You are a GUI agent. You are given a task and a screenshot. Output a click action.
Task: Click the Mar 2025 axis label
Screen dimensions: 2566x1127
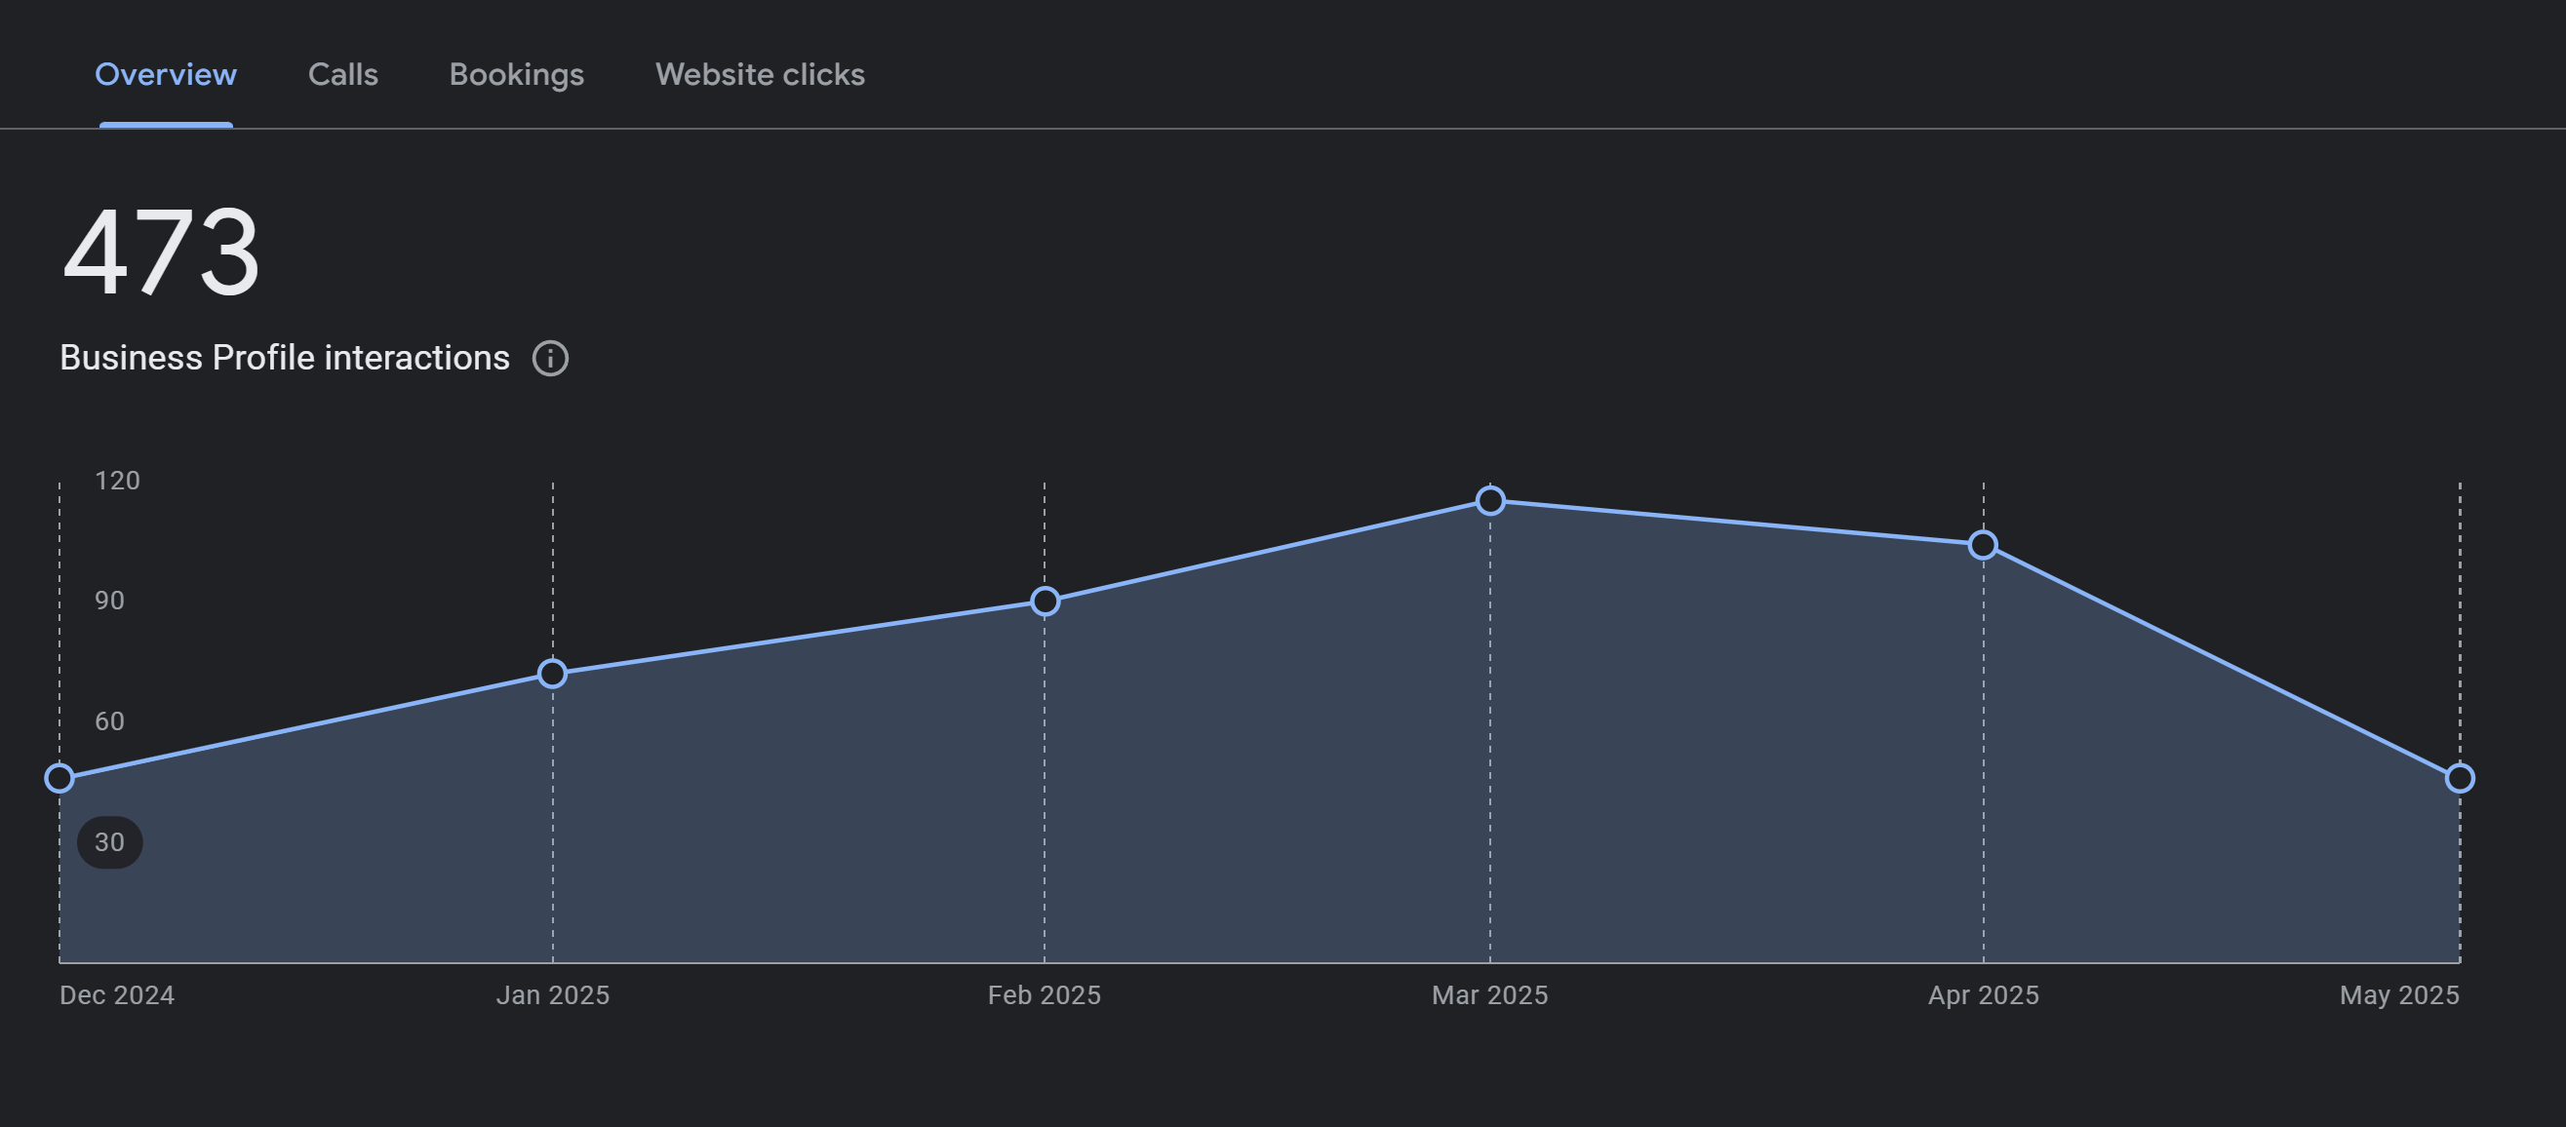(1490, 995)
